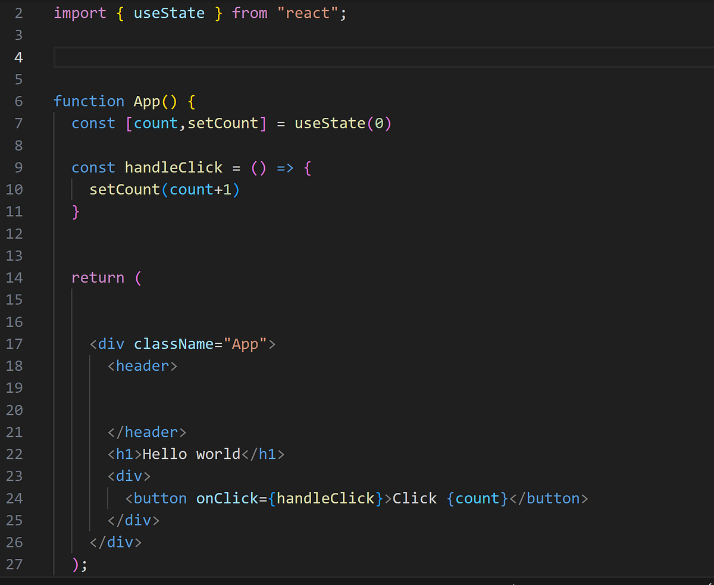
Task: Click the opening <header> tag
Action: point(142,365)
